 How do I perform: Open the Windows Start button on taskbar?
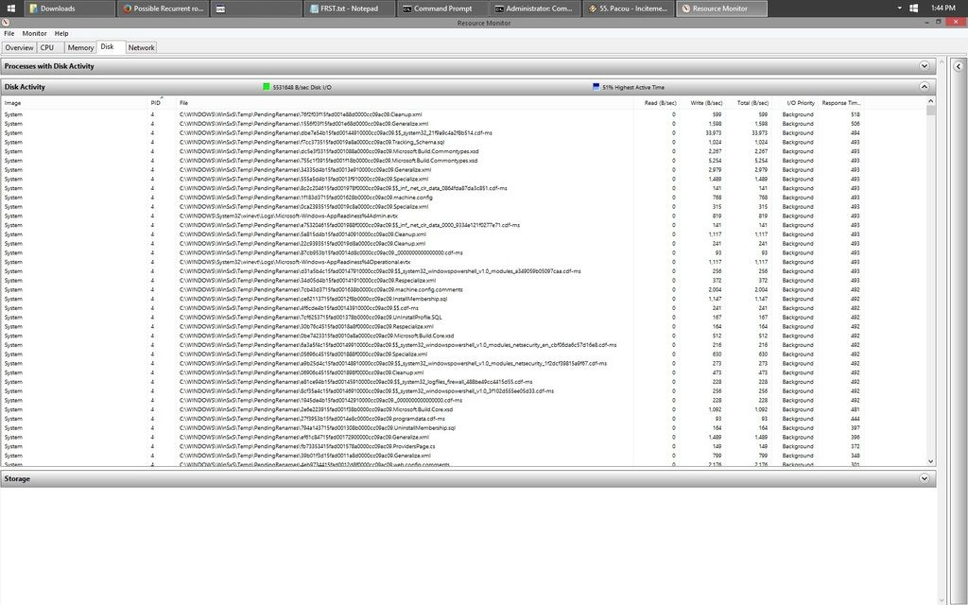[11, 9]
